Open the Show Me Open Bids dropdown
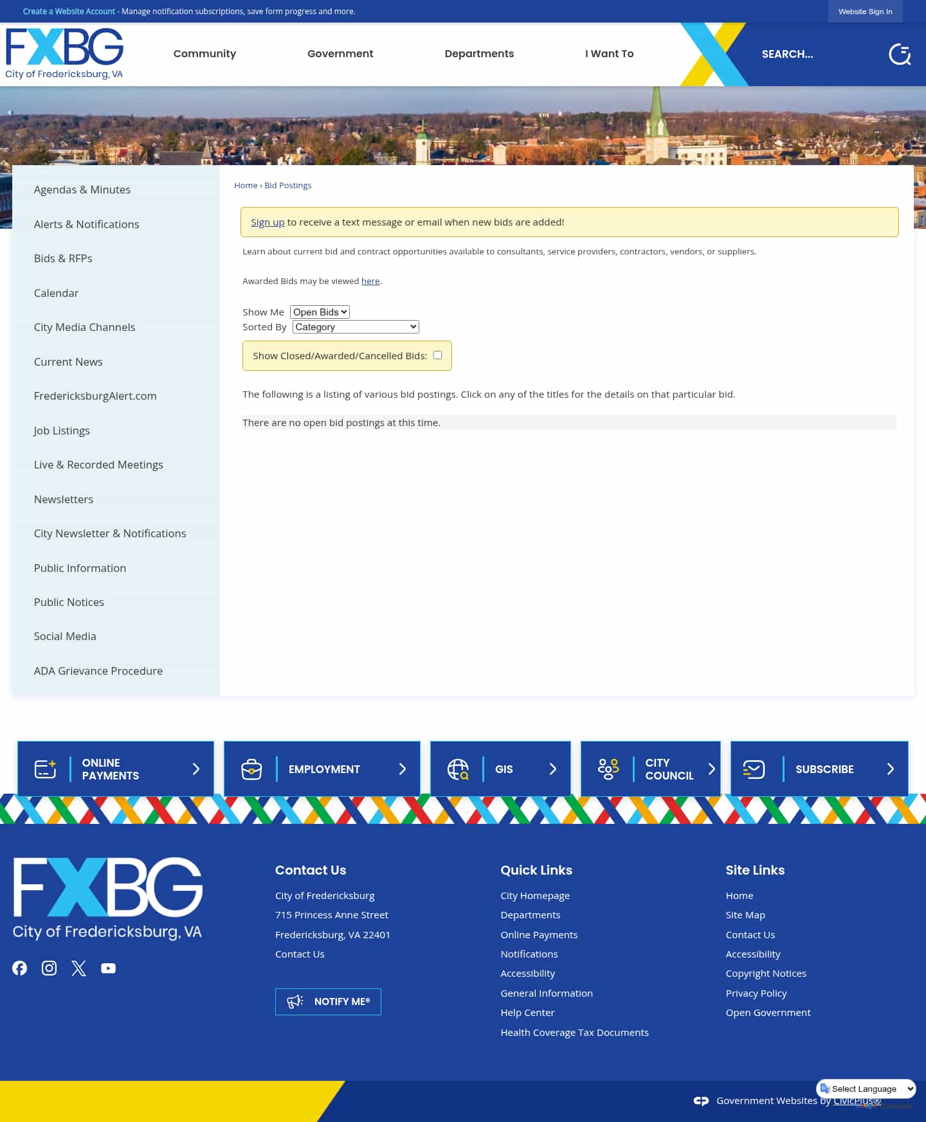This screenshot has height=1122, width=926. pos(320,312)
